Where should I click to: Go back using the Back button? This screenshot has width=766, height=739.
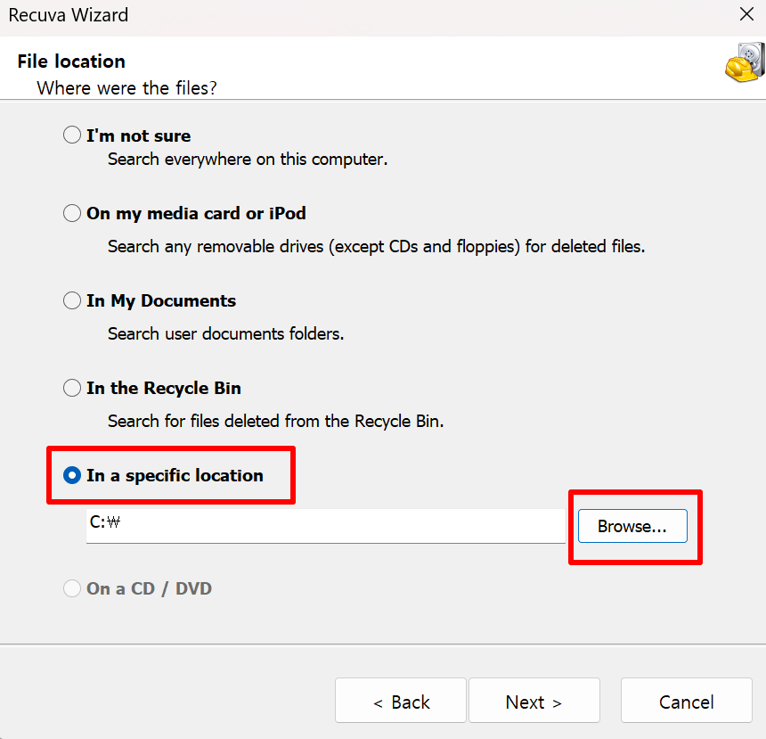tap(400, 701)
